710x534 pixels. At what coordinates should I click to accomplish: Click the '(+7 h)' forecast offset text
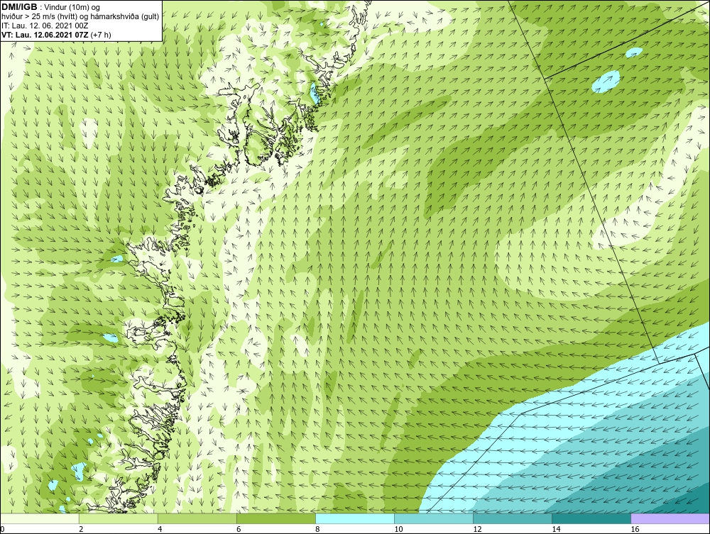pos(101,35)
